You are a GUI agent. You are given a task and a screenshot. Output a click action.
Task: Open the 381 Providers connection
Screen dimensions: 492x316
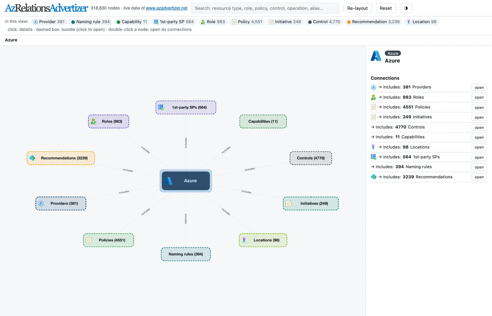479,87
